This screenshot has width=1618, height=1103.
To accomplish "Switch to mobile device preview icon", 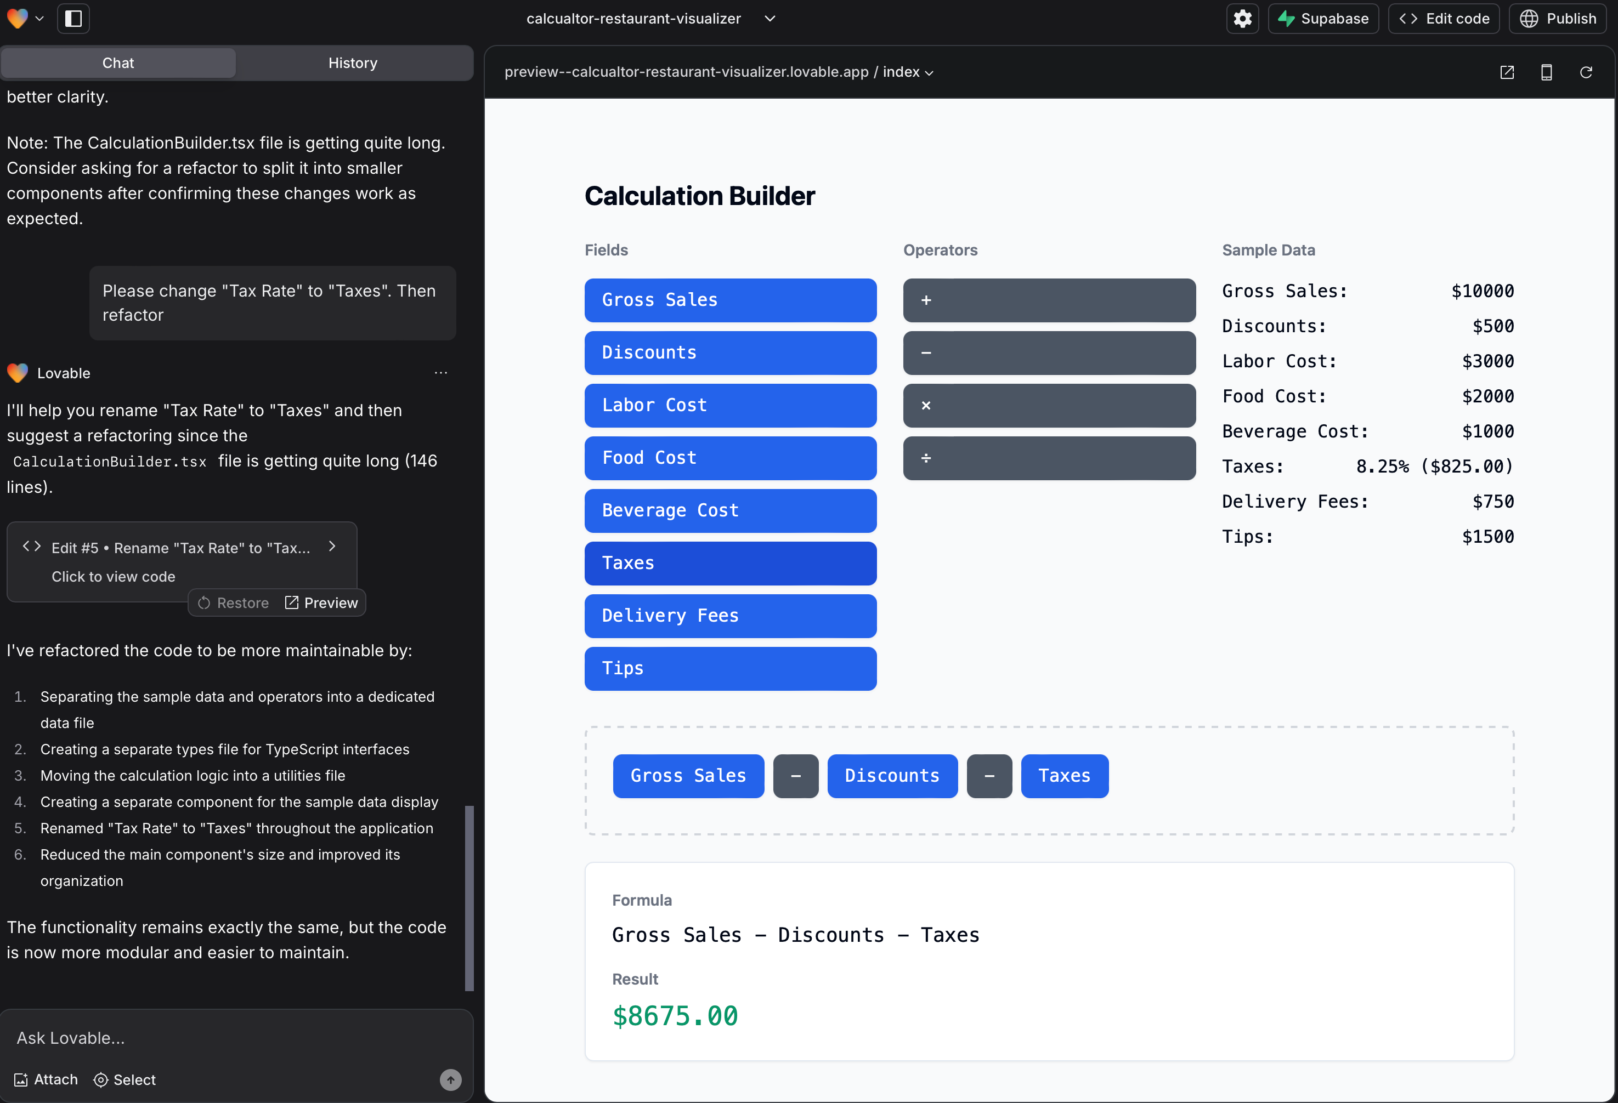I will coord(1546,72).
